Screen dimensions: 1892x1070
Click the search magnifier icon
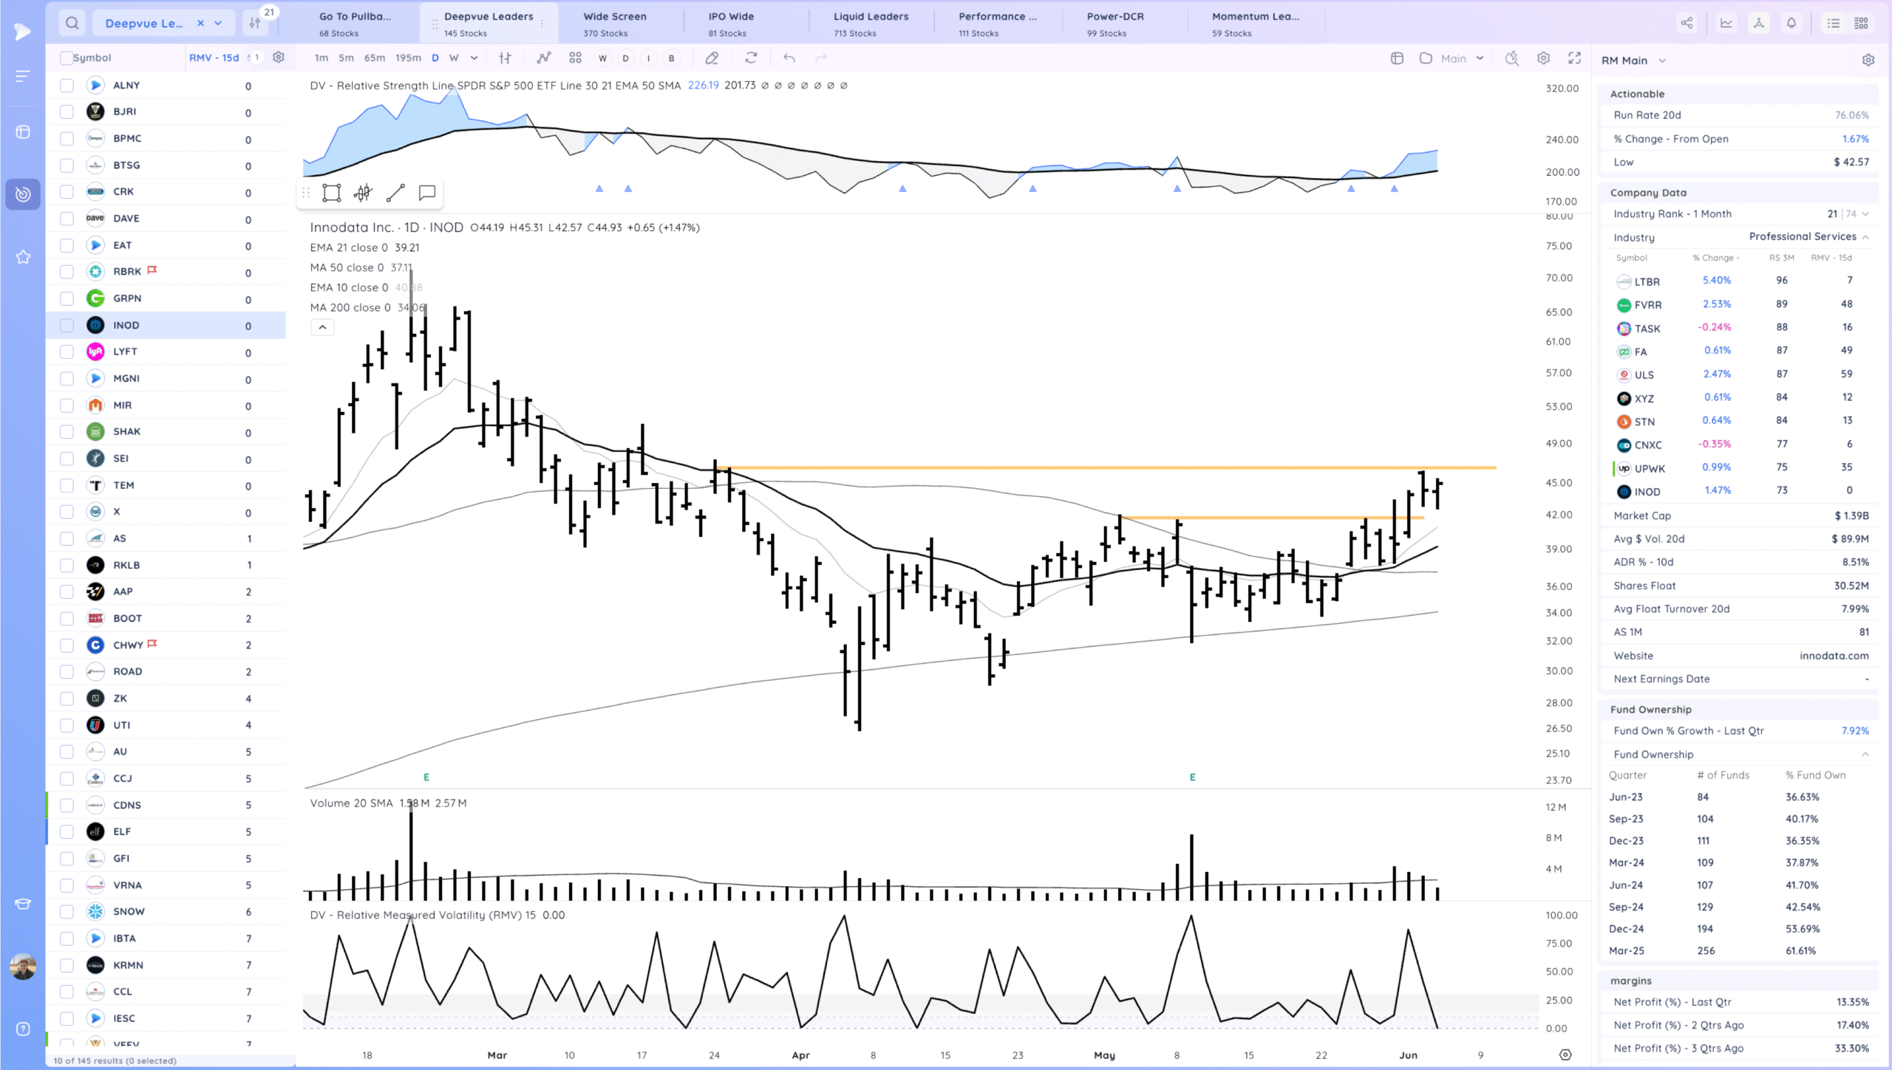[x=72, y=23]
